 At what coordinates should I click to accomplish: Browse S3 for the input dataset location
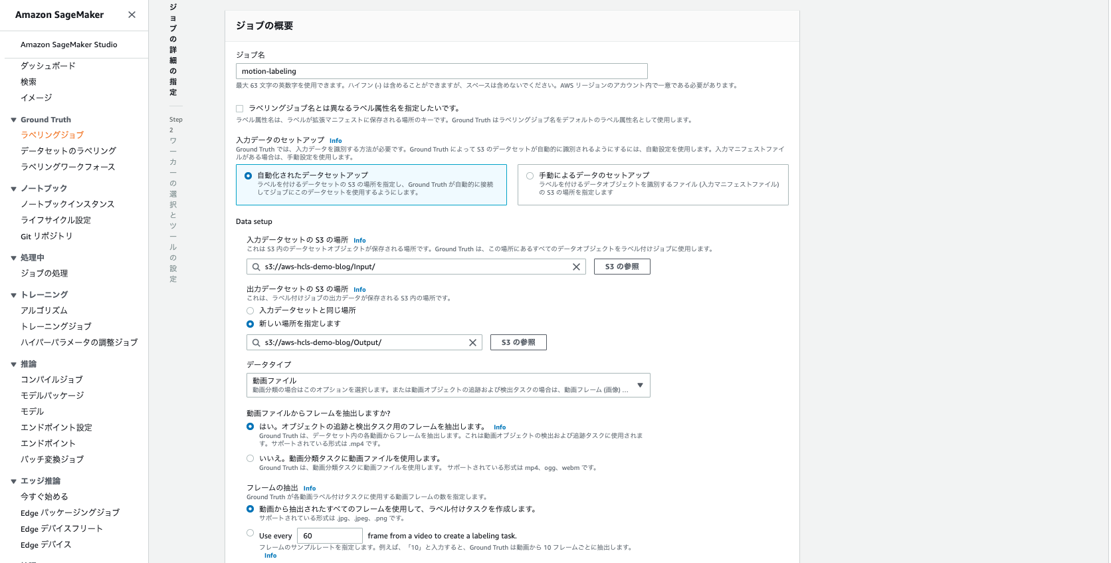pos(622,267)
